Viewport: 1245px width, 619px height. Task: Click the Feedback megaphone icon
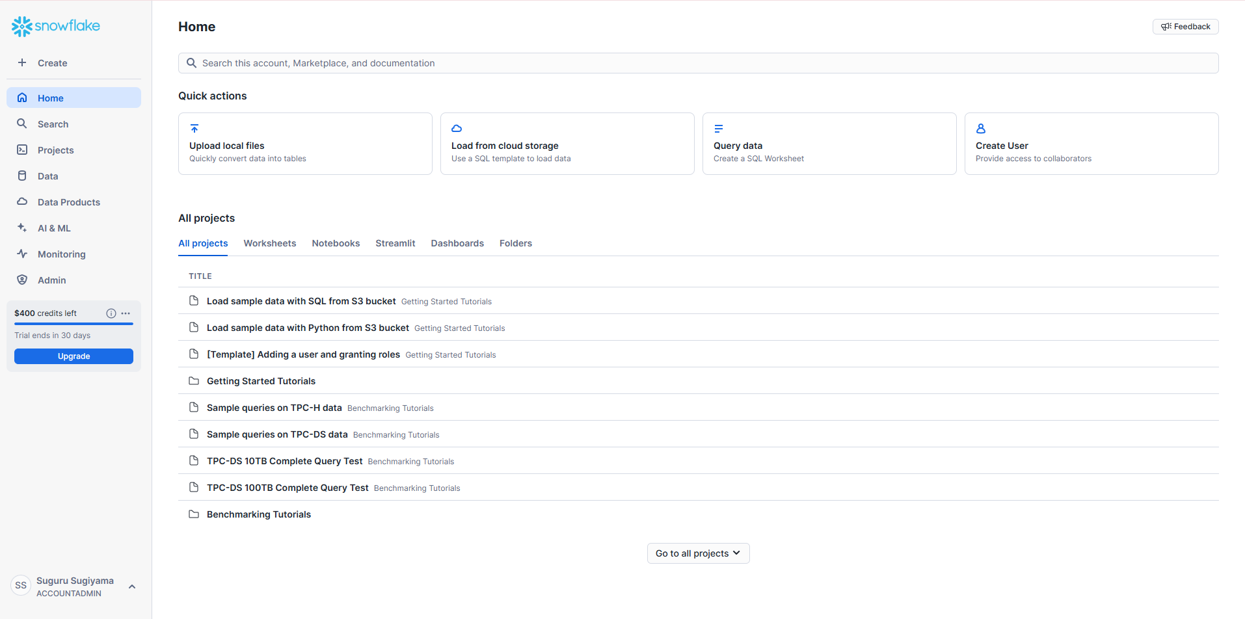1166,27
